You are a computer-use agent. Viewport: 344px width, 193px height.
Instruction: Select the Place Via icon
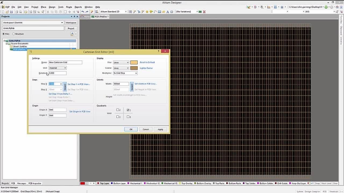[x=151, y=12]
